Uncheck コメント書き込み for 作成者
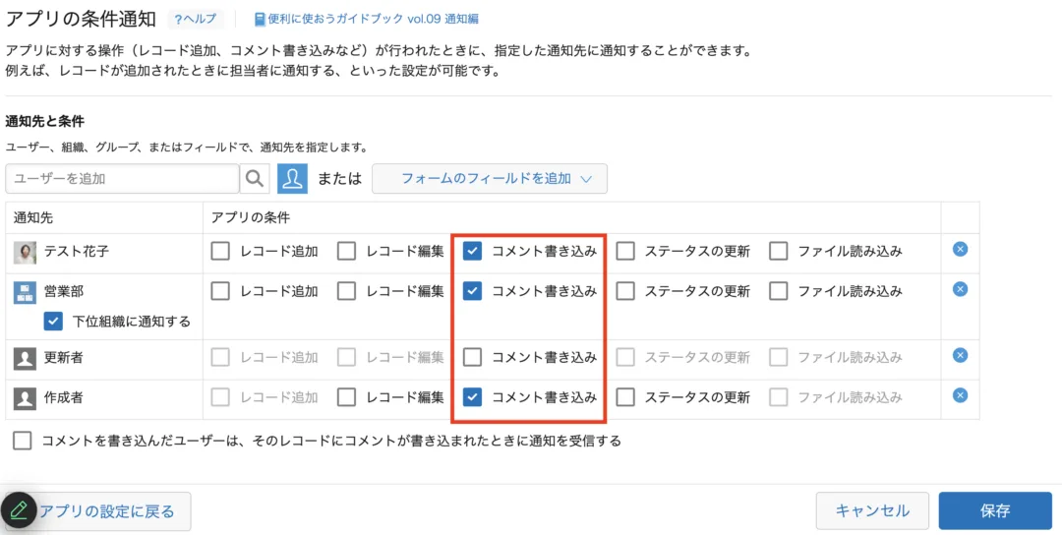The width and height of the screenshot is (1062, 535). [x=472, y=397]
